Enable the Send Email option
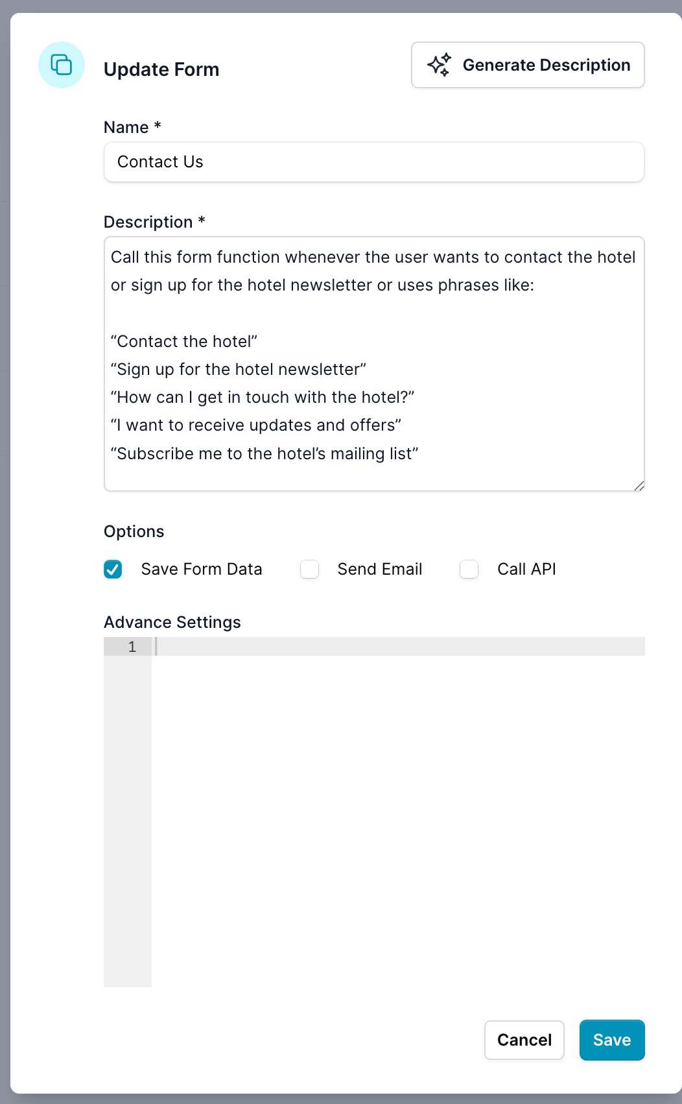The height and width of the screenshot is (1104, 682). tap(310, 569)
